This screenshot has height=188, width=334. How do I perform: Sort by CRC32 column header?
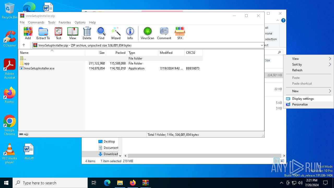tap(193, 52)
